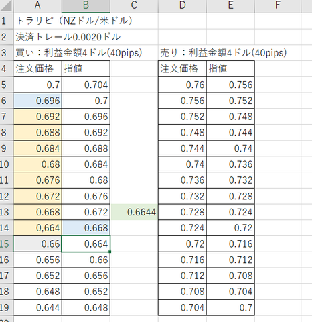Select cell A9 with value 0.684

(37, 148)
